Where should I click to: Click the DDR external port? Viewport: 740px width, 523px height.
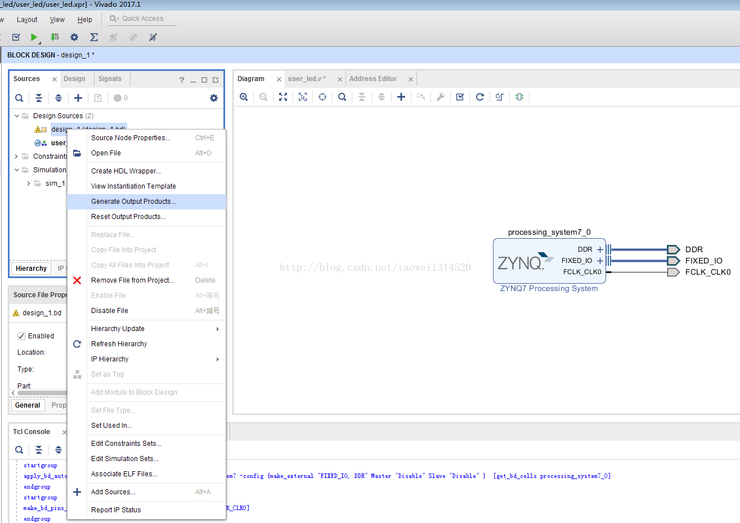(673, 249)
